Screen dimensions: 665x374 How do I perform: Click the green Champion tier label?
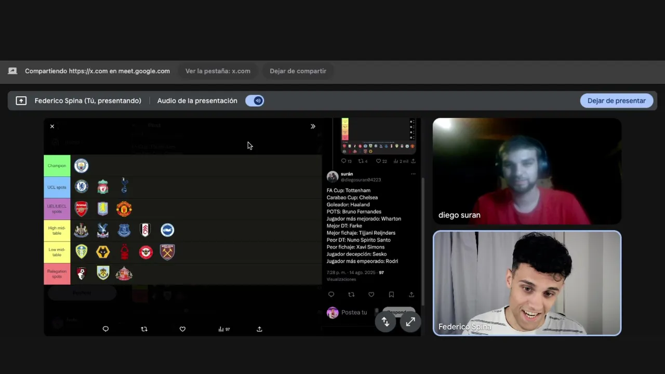pyautogui.click(x=57, y=166)
